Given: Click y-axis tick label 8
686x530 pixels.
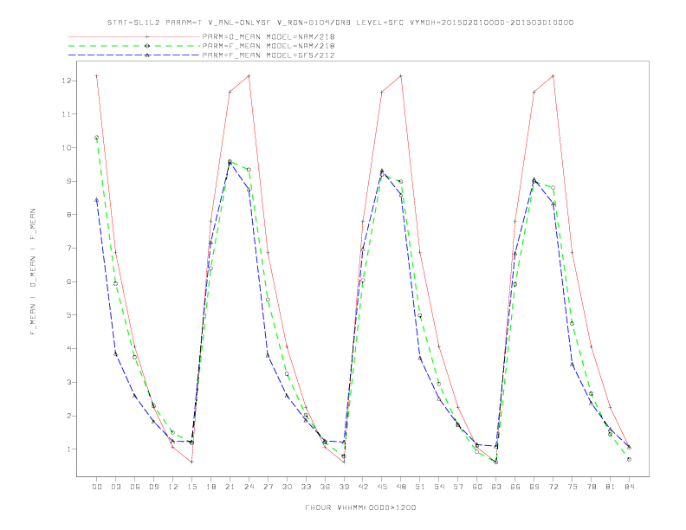Looking at the screenshot, I should (68, 215).
